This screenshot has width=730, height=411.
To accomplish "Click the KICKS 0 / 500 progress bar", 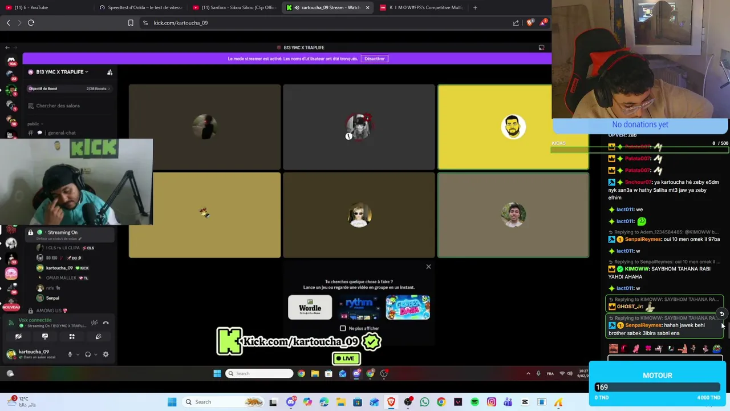I will (640, 150).
